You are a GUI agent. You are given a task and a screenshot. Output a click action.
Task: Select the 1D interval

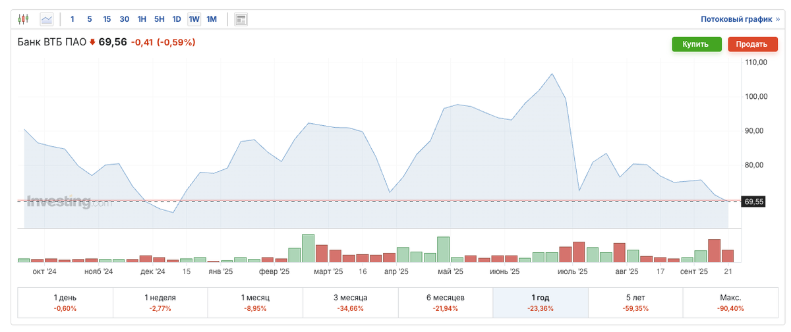(177, 19)
